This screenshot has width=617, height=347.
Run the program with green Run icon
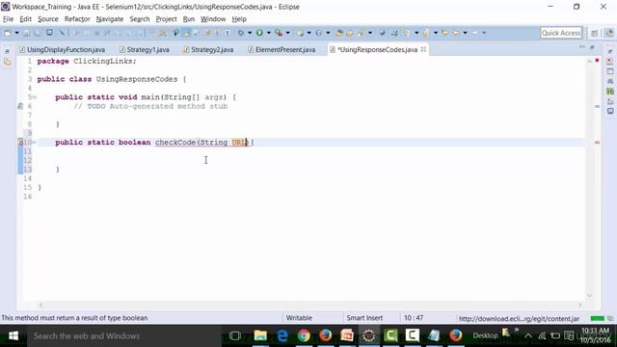tap(259, 33)
